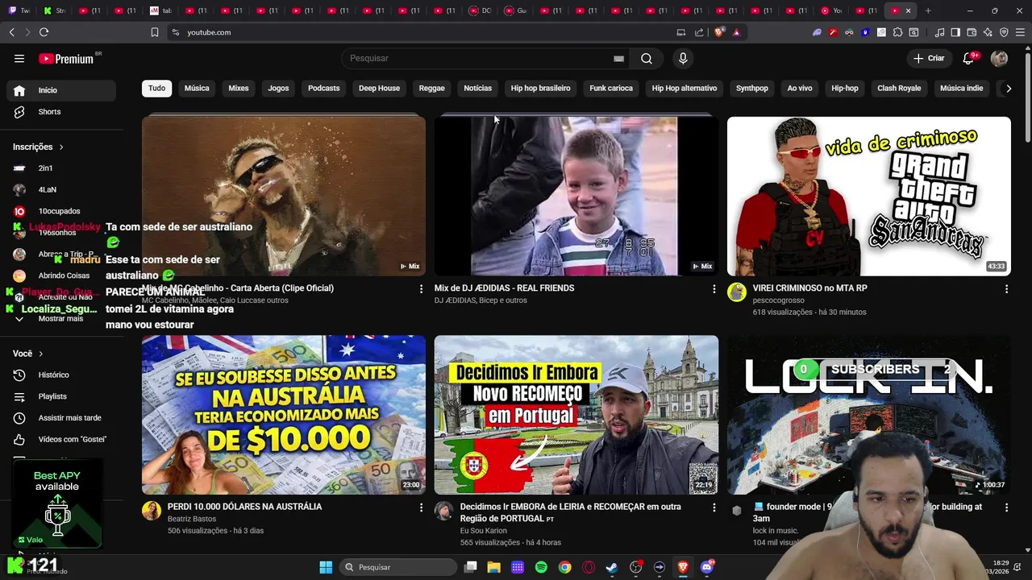The height and width of the screenshot is (580, 1032).
Task: Click the search magnifier button
Action: pyautogui.click(x=647, y=58)
